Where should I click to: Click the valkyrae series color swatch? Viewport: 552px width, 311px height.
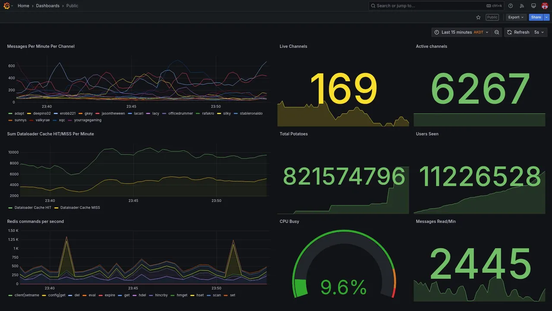31,121
